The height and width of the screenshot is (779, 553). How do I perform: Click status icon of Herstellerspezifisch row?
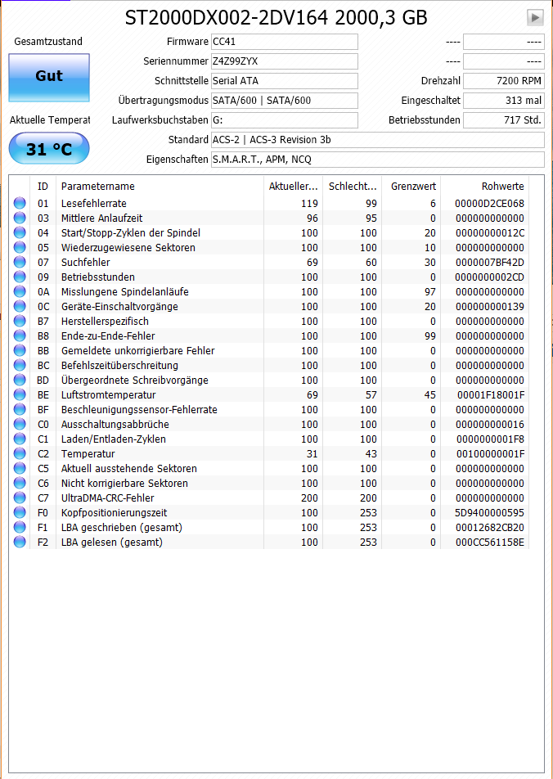click(x=20, y=322)
